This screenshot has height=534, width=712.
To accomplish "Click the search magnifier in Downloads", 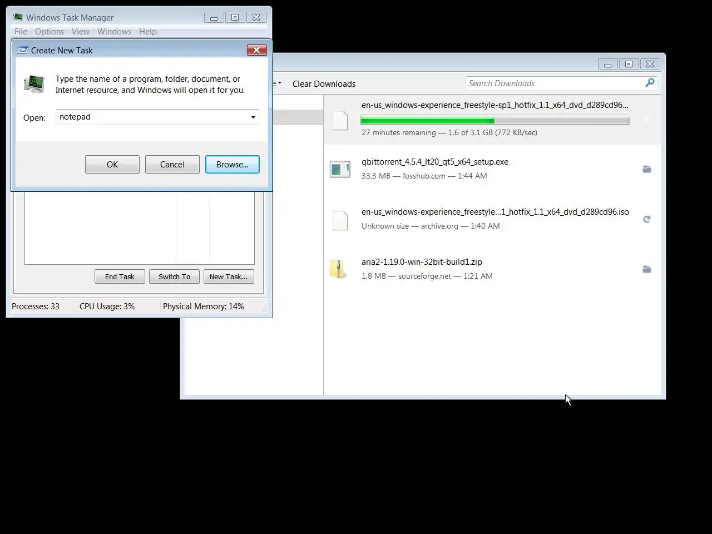I will click(x=650, y=83).
